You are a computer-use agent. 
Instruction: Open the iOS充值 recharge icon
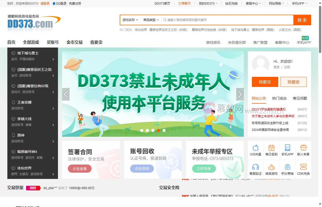255,150
